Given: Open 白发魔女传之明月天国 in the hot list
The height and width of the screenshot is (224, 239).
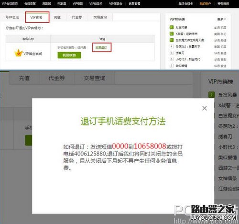Looking at the screenshot, I should 190,40.
